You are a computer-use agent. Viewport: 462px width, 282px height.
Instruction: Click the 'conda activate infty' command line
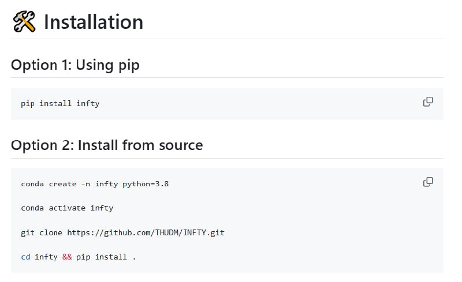tap(67, 208)
